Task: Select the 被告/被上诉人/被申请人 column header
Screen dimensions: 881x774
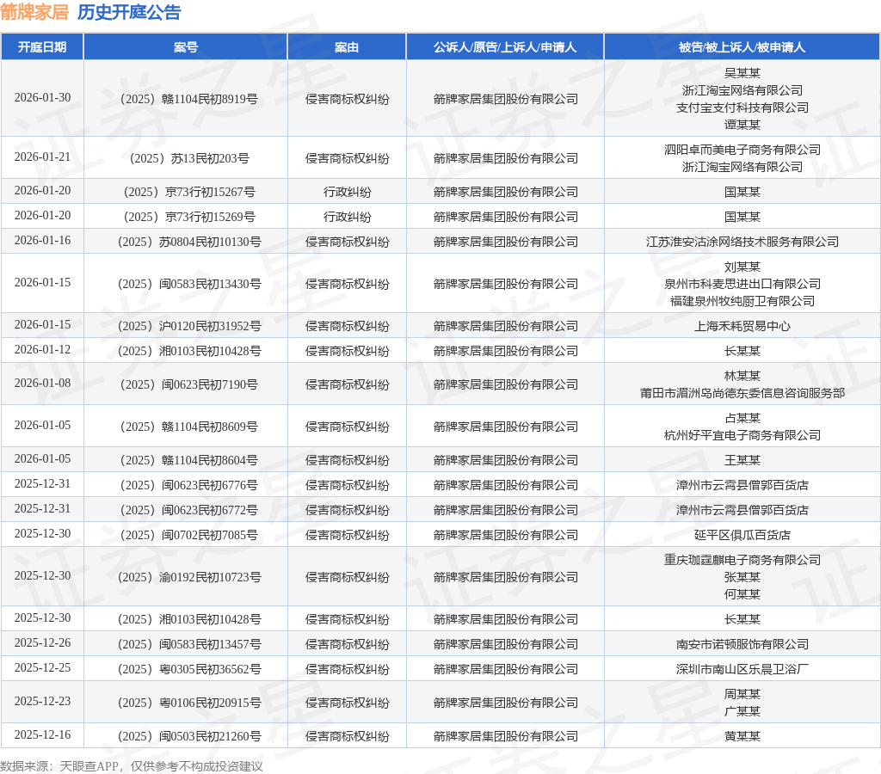Action: pyautogui.click(x=742, y=47)
